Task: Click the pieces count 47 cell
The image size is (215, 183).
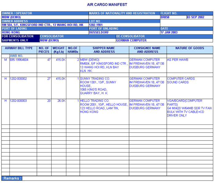Action: pyautogui.click(x=44, y=60)
